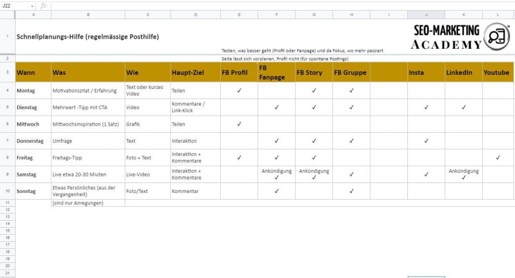The width and height of the screenshot is (515, 278).
Task: Select the 'Sonntag' cell
Action: click(x=33, y=191)
